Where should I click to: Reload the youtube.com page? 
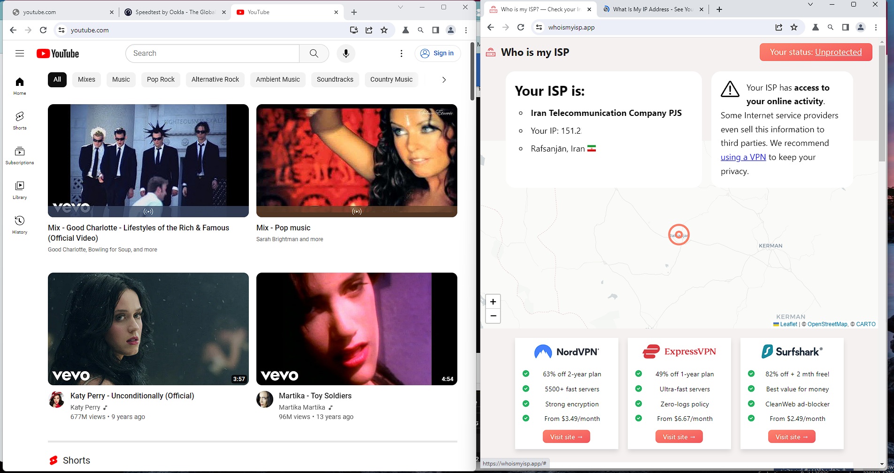43,30
